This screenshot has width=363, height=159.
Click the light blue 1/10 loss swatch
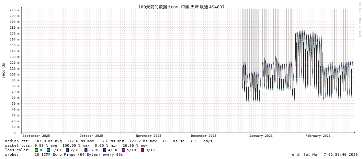pos(48,150)
